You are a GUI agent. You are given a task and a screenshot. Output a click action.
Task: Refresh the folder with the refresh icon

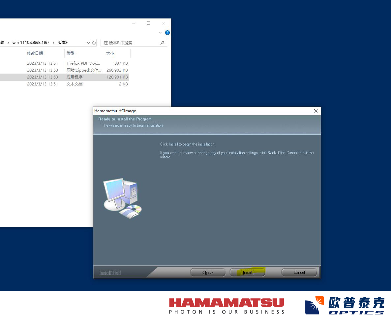pos(94,43)
